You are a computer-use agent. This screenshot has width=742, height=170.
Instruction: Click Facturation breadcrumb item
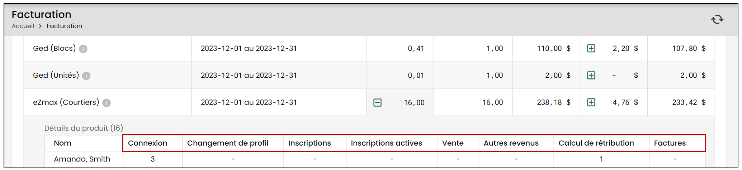[65, 26]
